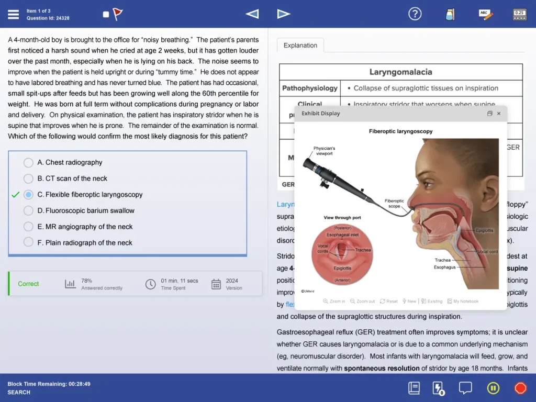The width and height of the screenshot is (536, 402).
Task: Open the notes pencil icon
Action: (x=486, y=15)
